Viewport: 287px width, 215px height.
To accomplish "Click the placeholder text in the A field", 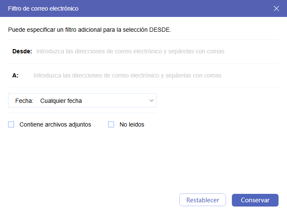I will pos(127,75).
